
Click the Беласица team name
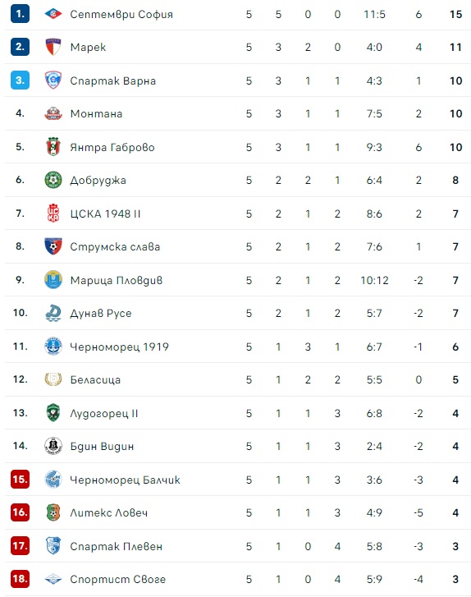coord(95,379)
